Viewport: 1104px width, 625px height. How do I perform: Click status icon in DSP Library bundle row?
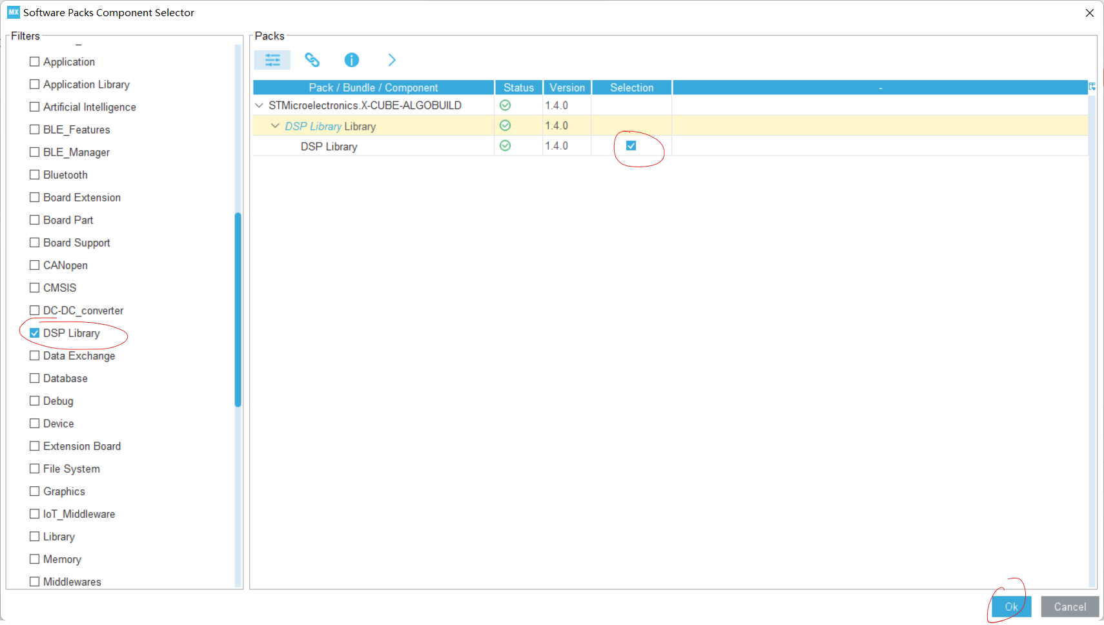click(505, 126)
